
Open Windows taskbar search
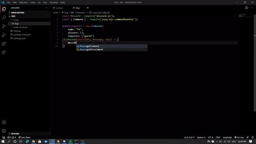pos(9,141)
